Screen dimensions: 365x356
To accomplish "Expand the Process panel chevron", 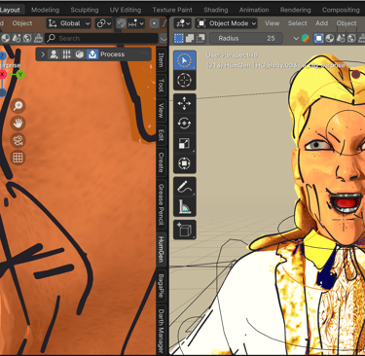I will pyautogui.click(x=43, y=54).
